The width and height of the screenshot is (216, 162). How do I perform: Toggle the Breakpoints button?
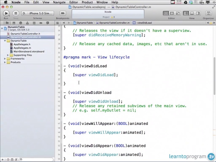pyautogui.click(x=63, y=13)
